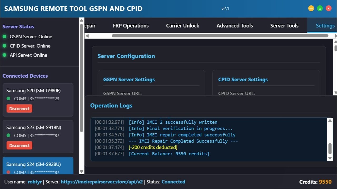Image resolution: width=337 pixels, height=189 pixels.
Task: Click the sidebar vertical scrollbar thumb
Action: pyautogui.click(x=82, y=78)
